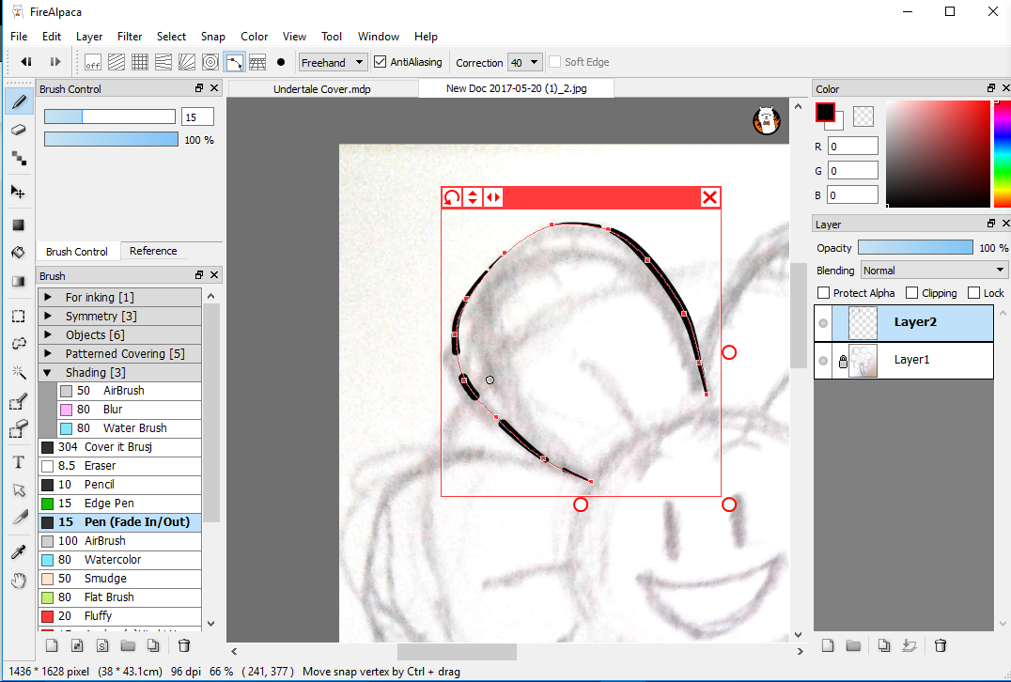Click the black foreground color swatch

pyautogui.click(x=825, y=112)
